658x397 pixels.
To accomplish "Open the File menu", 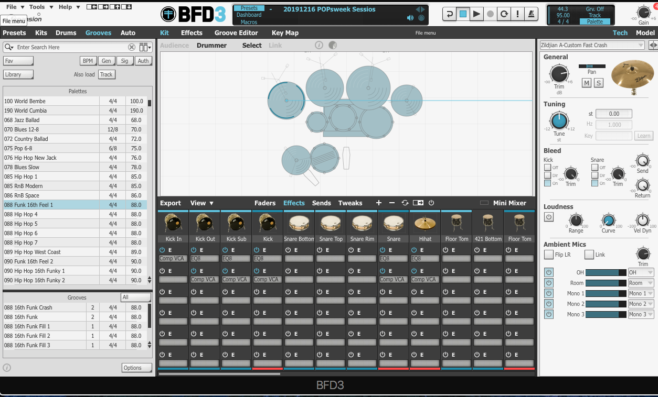I will click(14, 7).
